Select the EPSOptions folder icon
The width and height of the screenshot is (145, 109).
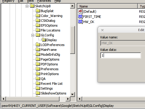click(38, 25)
